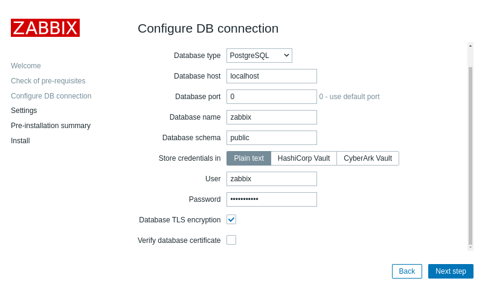Click the Back button

click(x=407, y=271)
